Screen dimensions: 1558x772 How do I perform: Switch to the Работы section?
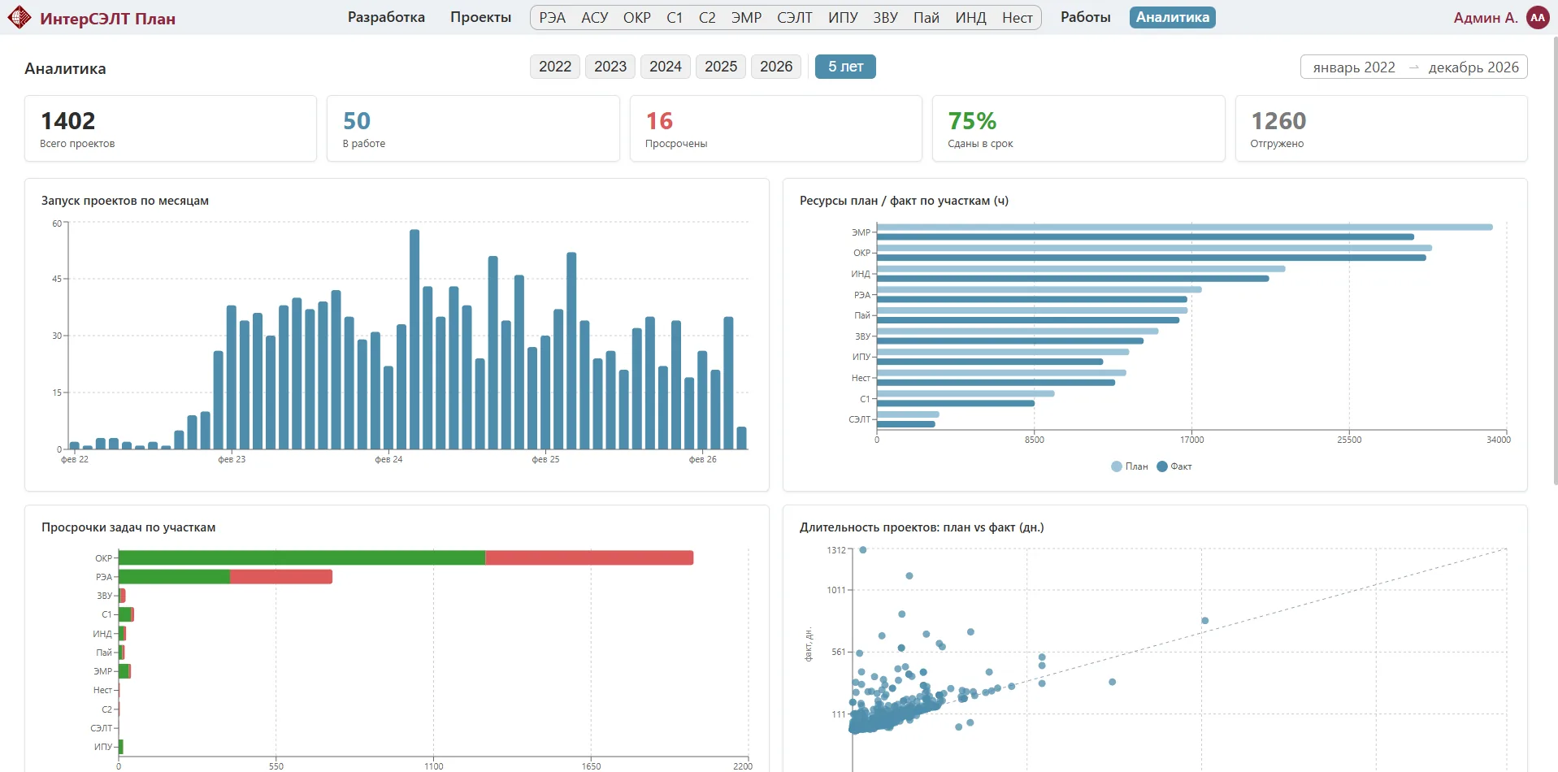click(x=1085, y=17)
